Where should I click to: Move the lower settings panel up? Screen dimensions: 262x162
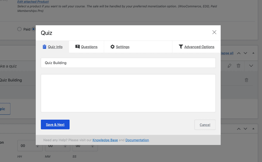[239, 129]
